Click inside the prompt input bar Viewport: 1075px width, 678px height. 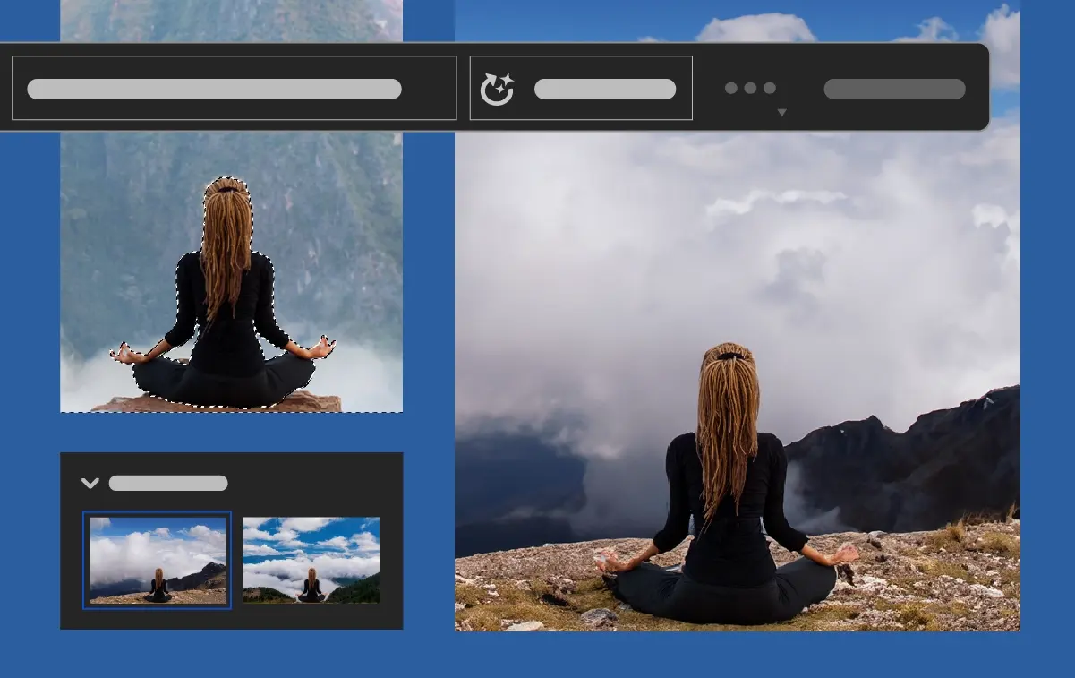click(x=214, y=89)
